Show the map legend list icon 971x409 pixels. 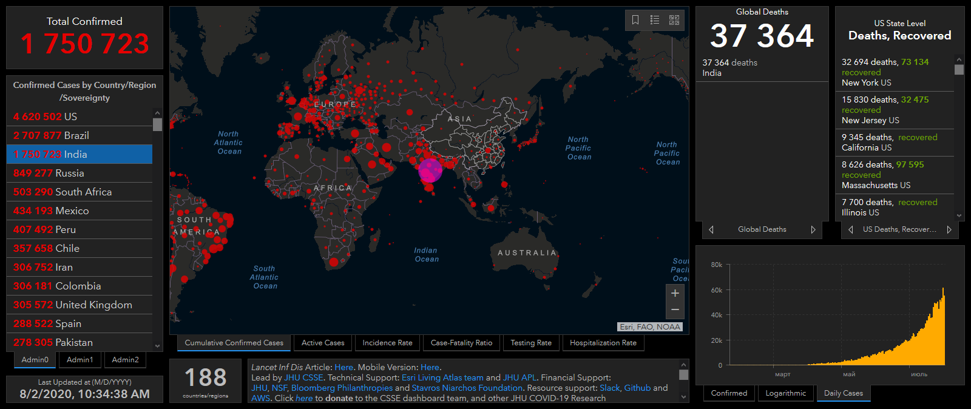655,20
